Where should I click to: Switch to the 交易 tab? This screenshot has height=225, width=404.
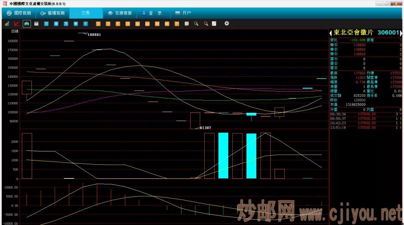[86, 13]
